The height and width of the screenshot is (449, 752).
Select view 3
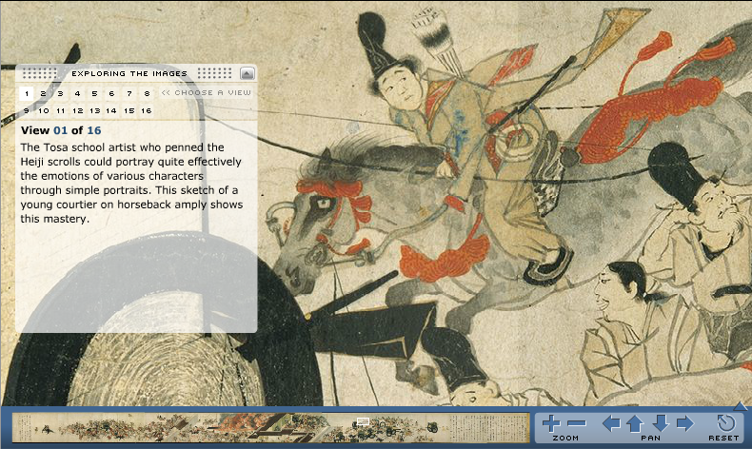(x=60, y=93)
